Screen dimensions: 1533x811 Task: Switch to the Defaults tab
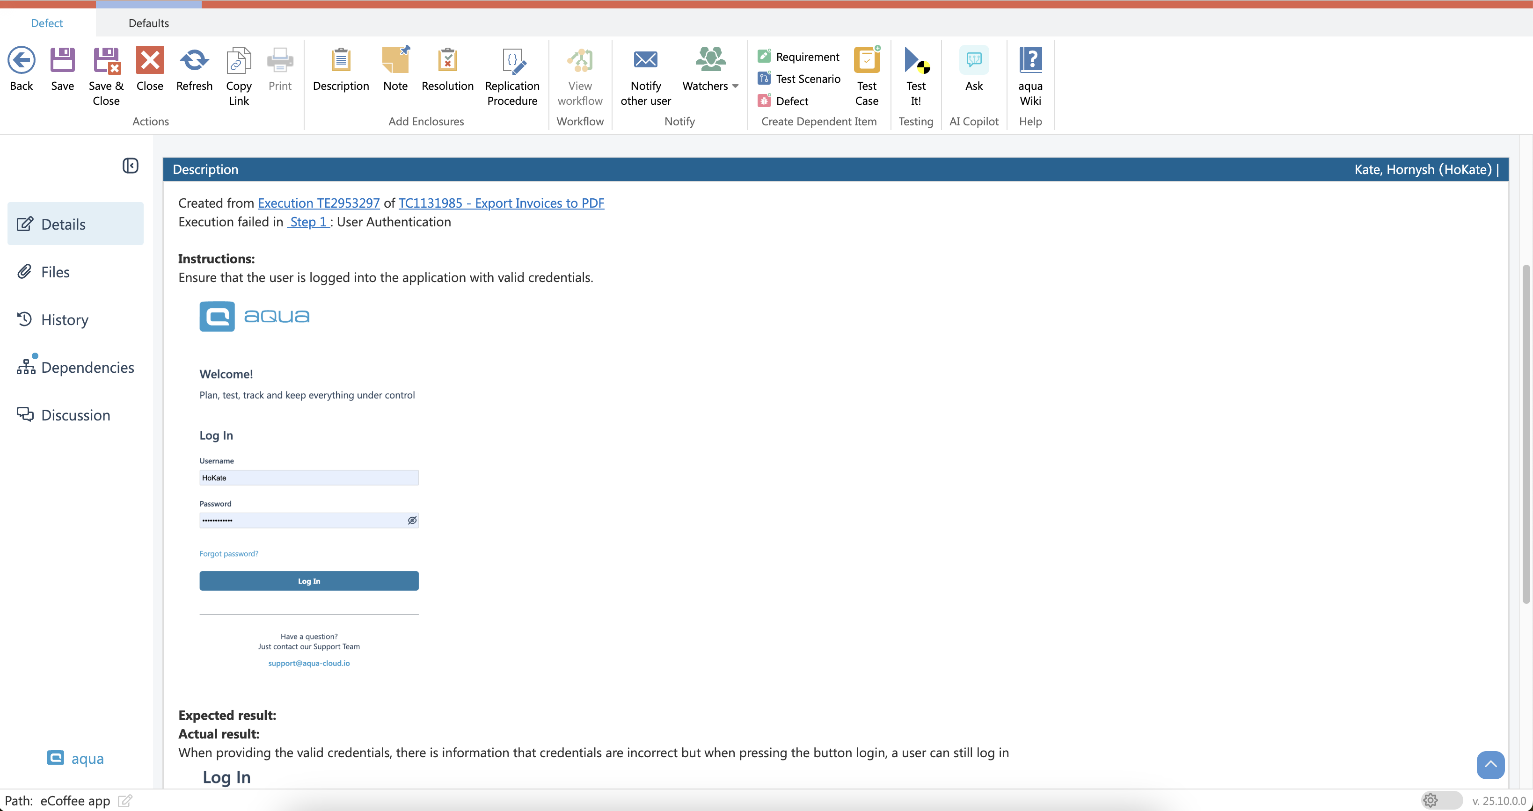click(149, 23)
